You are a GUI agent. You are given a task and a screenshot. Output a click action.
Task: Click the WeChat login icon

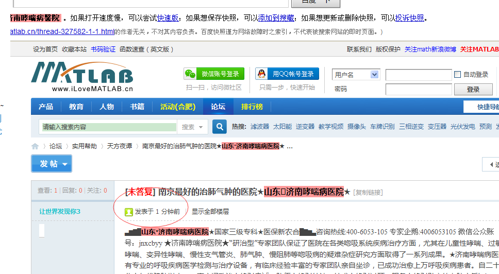click(191, 74)
